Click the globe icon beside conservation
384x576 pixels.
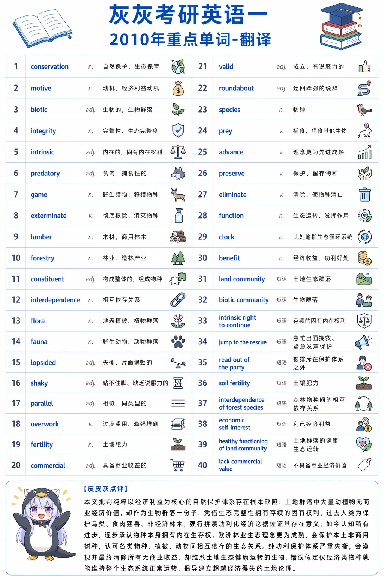[x=178, y=66]
